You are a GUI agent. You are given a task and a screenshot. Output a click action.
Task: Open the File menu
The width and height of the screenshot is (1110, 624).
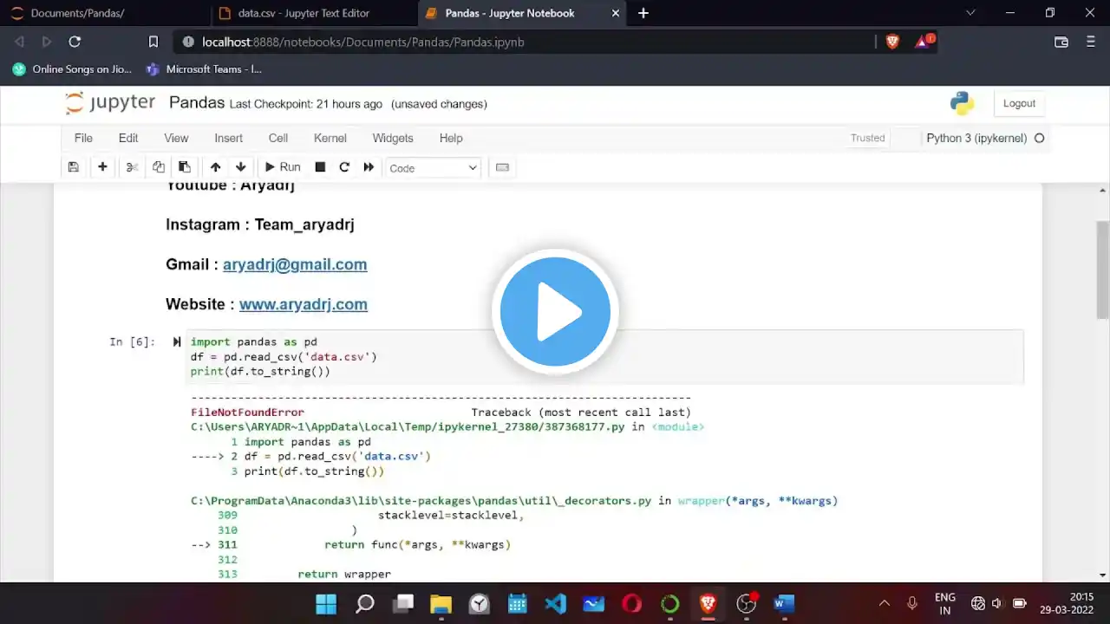click(83, 138)
